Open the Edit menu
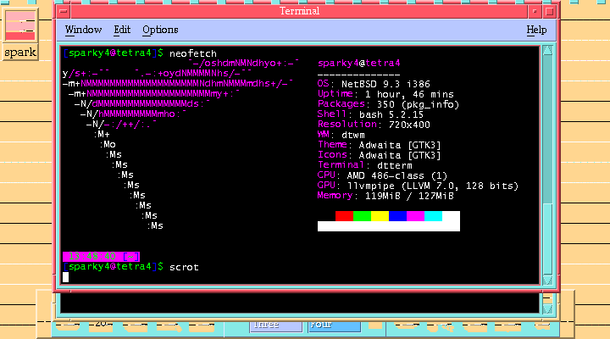This screenshot has height=339, width=610. click(x=122, y=30)
